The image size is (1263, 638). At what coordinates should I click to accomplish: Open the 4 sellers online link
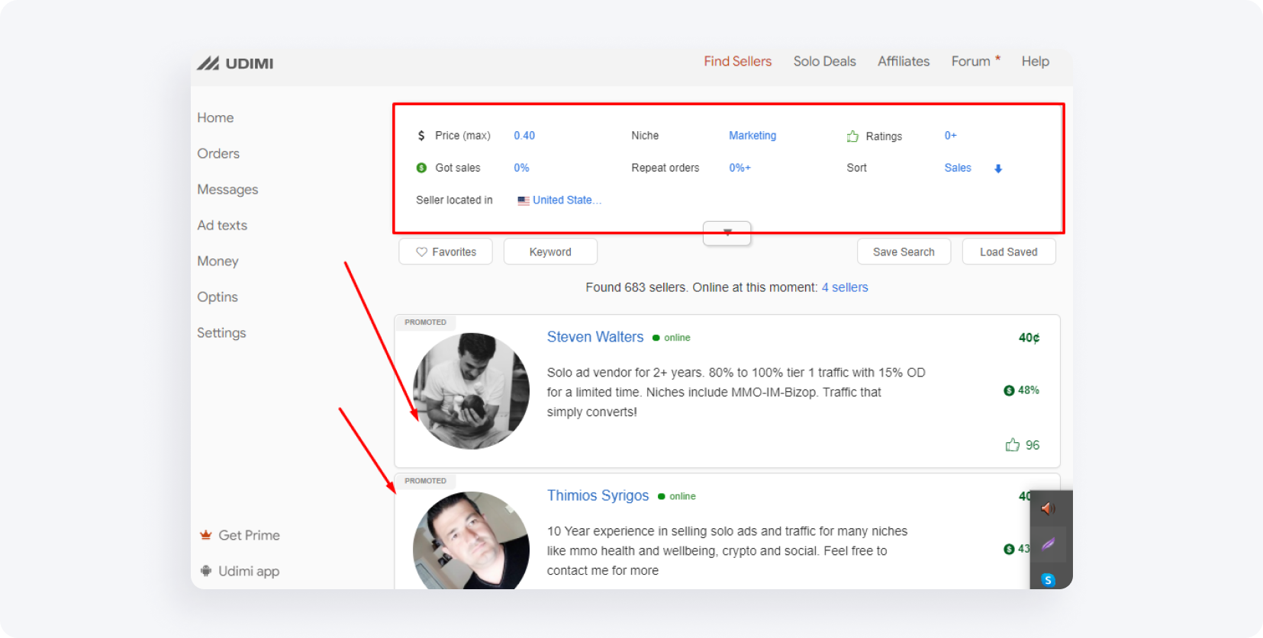[845, 287]
